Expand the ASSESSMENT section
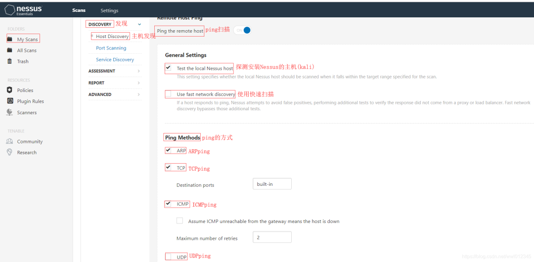 coord(114,71)
